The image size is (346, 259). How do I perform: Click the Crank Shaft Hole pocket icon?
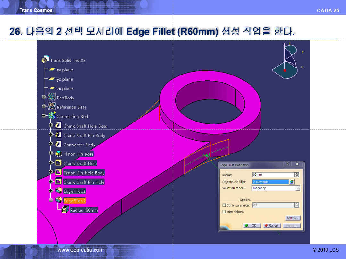pyautogui.click(x=58, y=163)
